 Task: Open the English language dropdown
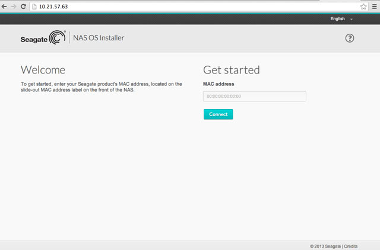[337, 19]
